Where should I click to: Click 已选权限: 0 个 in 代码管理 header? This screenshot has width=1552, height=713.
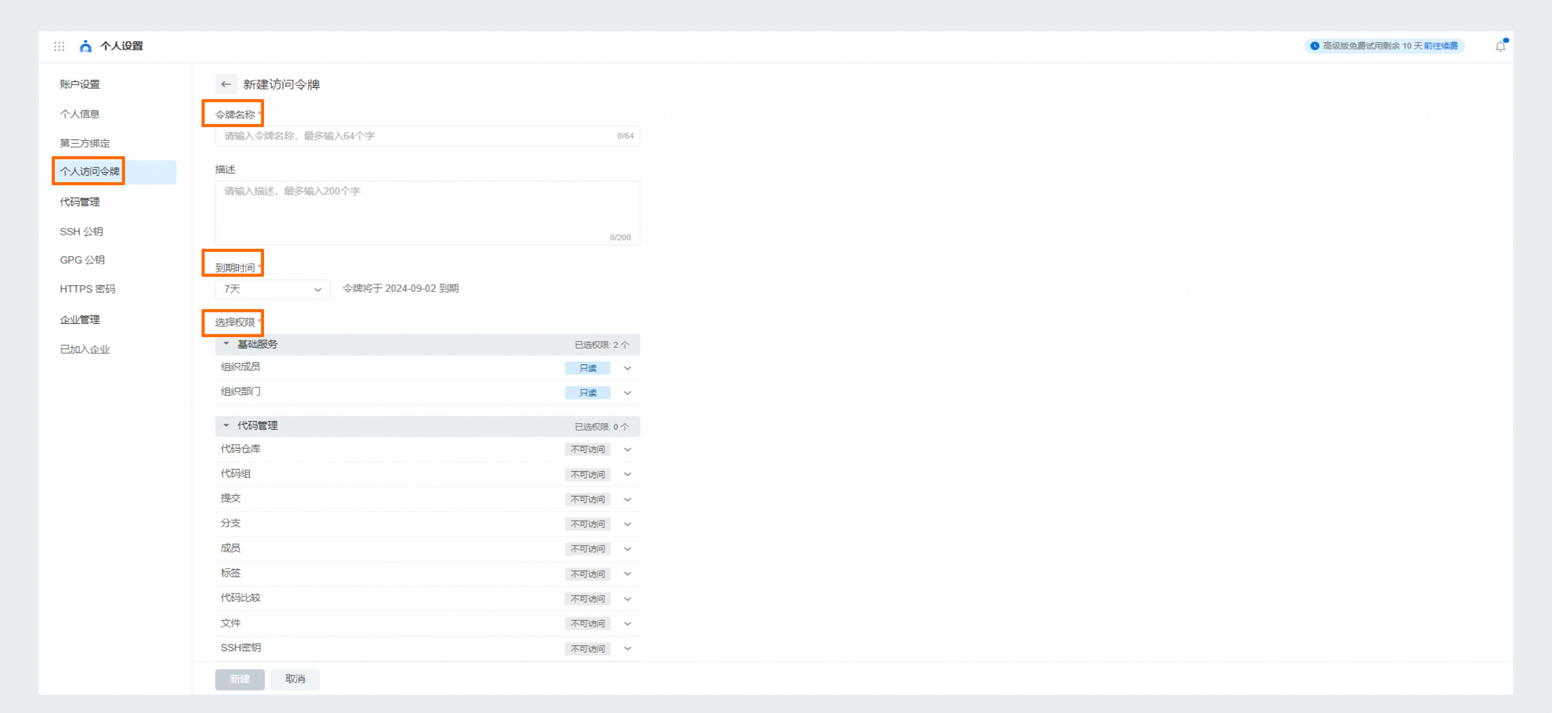pos(601,427)
